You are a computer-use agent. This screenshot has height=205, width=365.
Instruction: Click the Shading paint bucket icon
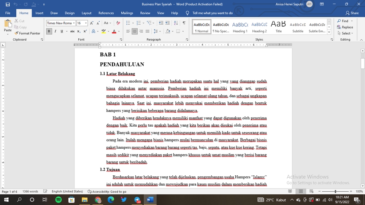168,31
